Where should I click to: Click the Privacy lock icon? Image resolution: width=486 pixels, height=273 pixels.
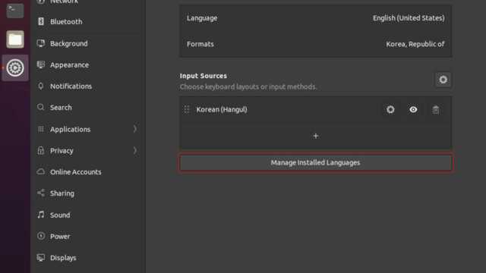[41, 150]
